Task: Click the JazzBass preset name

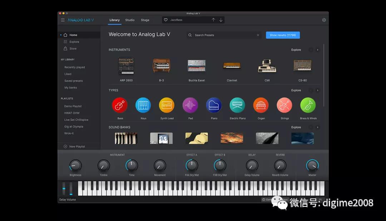Action: [x=176, y=20]
